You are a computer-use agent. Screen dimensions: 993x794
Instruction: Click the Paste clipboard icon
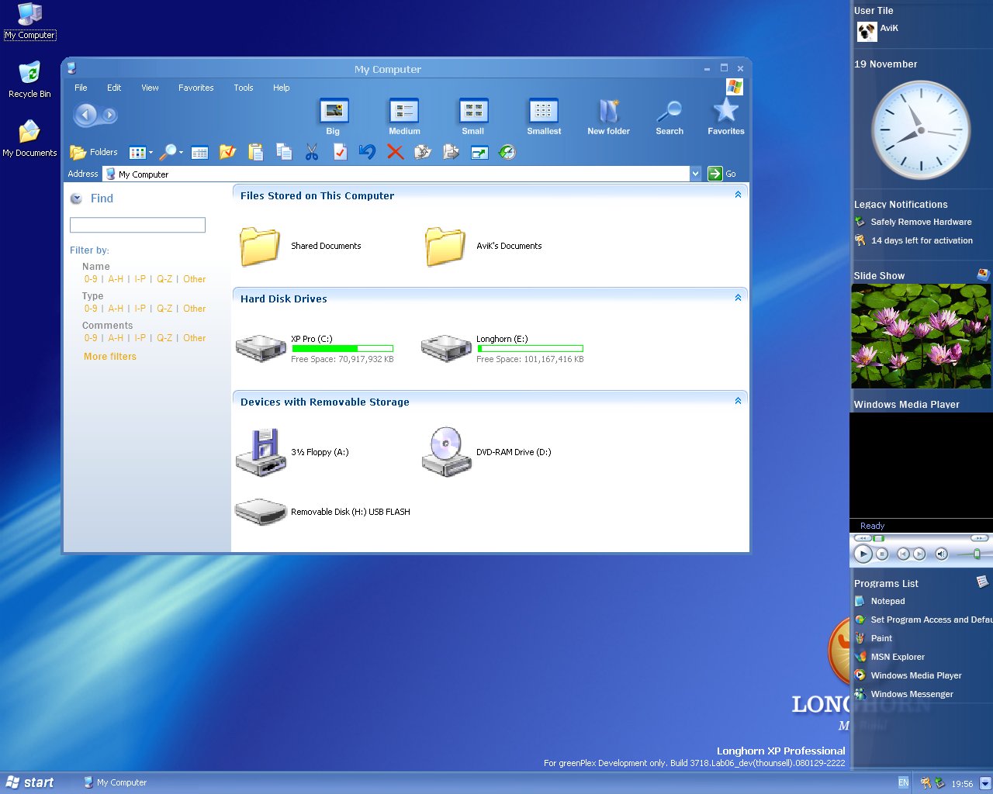[256, 152]
